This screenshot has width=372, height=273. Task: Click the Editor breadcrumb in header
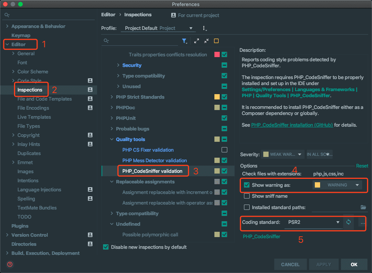point(108,15)
